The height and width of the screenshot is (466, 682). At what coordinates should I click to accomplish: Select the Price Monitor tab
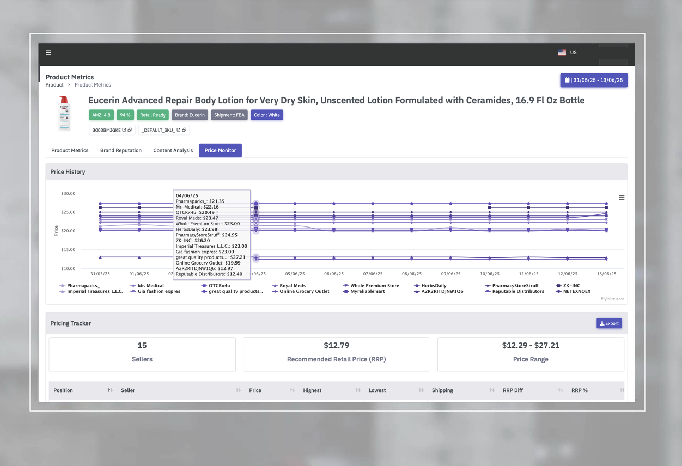coord(220,150)
